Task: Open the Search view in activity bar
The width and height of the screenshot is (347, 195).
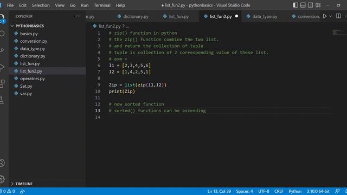Action: tap(2, 34)
